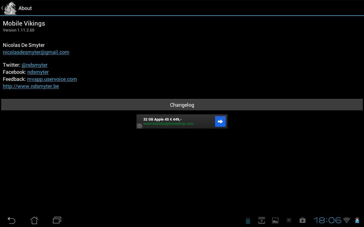Screen dimensions: 364x227
Task: Open the ndsmyter Facebook link
Action: pyautogui.click(x=38, y=72)
